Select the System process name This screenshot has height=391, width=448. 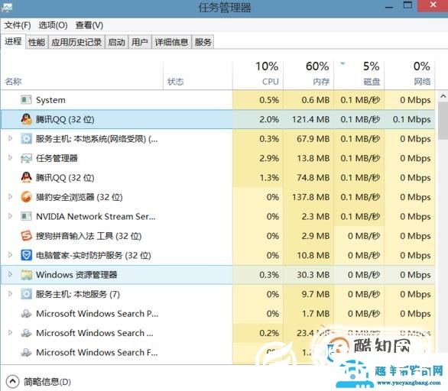tap(50, 100)
